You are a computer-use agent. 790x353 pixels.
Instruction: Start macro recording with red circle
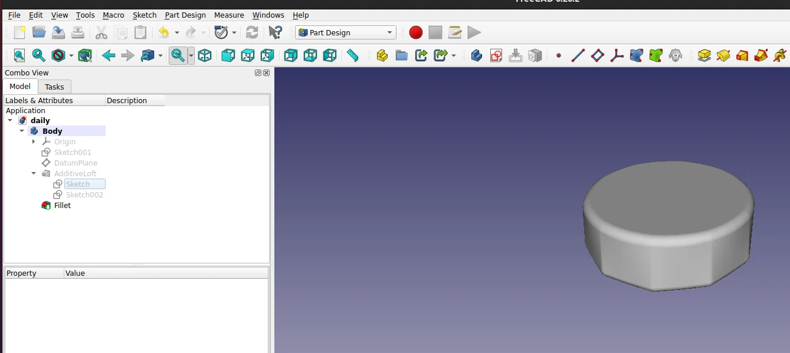(x=416, y=32)
